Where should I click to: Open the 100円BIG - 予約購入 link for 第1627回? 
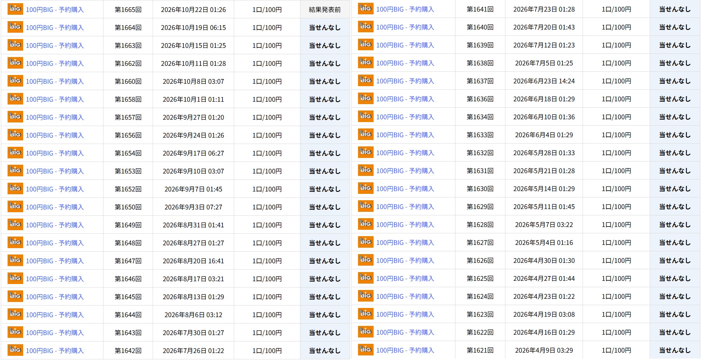pyautogui.click(x=405, y=243)
